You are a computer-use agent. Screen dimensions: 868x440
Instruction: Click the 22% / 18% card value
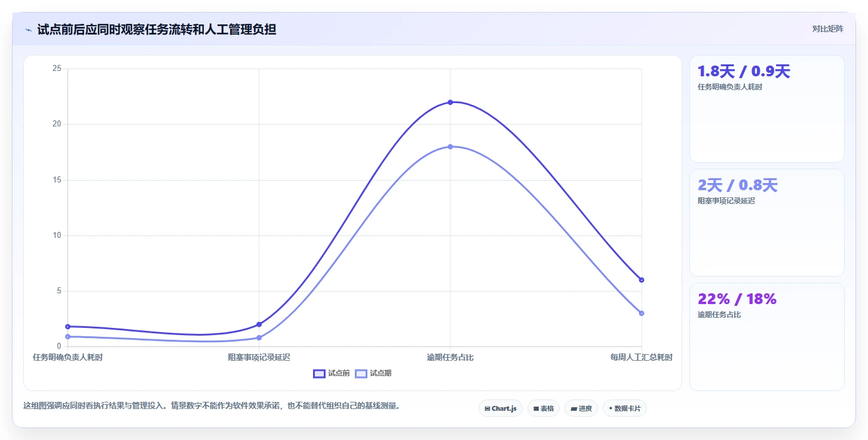[x=737, y=299]
